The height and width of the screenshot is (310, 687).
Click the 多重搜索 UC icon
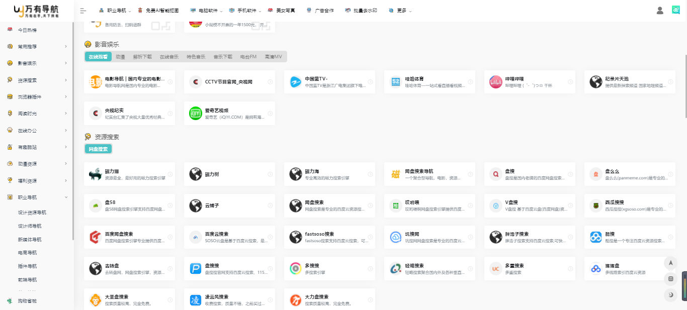tap(496, 269)
